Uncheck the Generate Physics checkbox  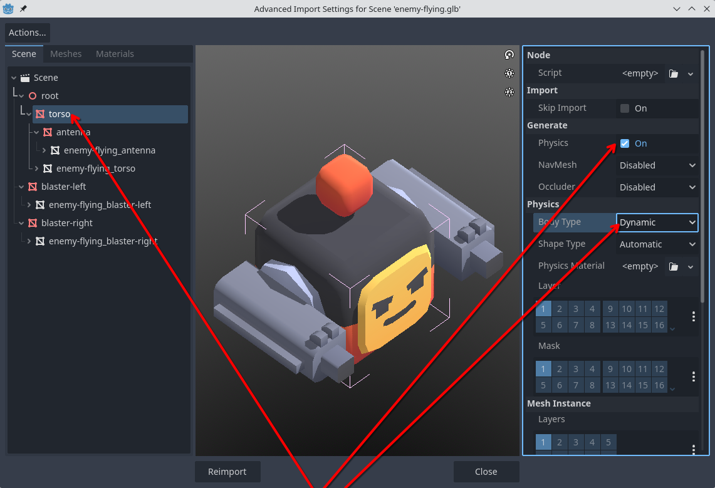pyautogui.click(x=625, y=143)
